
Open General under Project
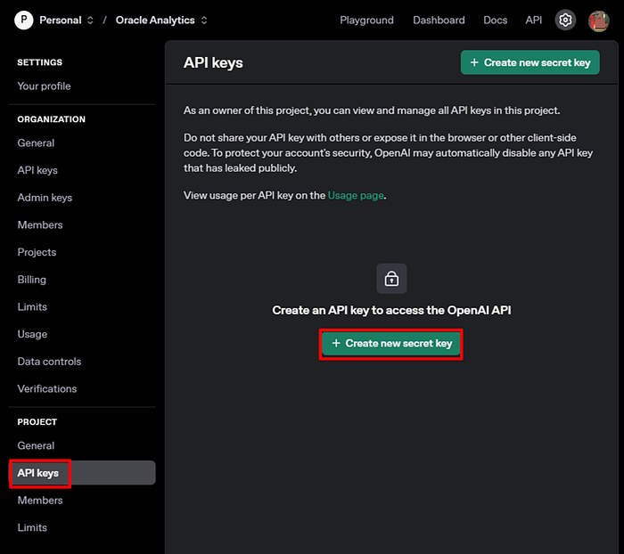[36, 445]
